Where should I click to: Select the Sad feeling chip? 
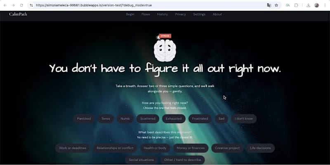pos(222,119)
